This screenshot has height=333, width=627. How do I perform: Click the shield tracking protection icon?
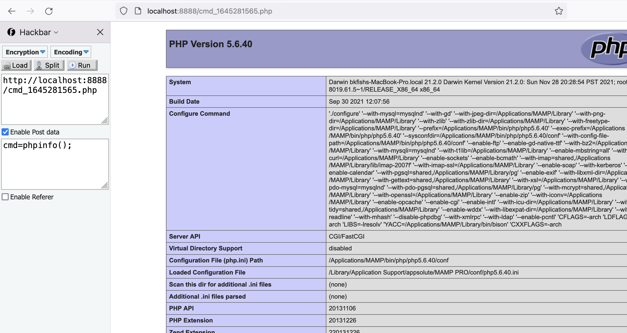[124, 11]
